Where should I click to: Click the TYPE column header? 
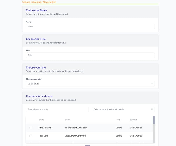pyautogui.click(x=118, y=120)
